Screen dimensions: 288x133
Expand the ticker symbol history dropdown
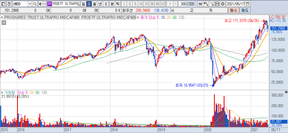click(x=30, y=4)
